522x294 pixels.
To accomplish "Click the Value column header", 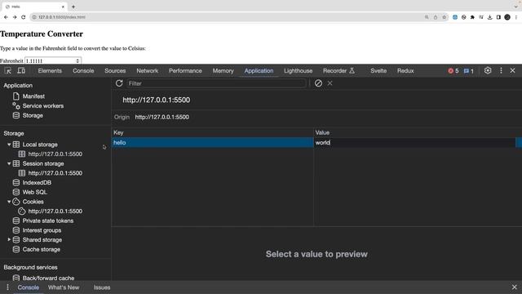I will (418, 132).
